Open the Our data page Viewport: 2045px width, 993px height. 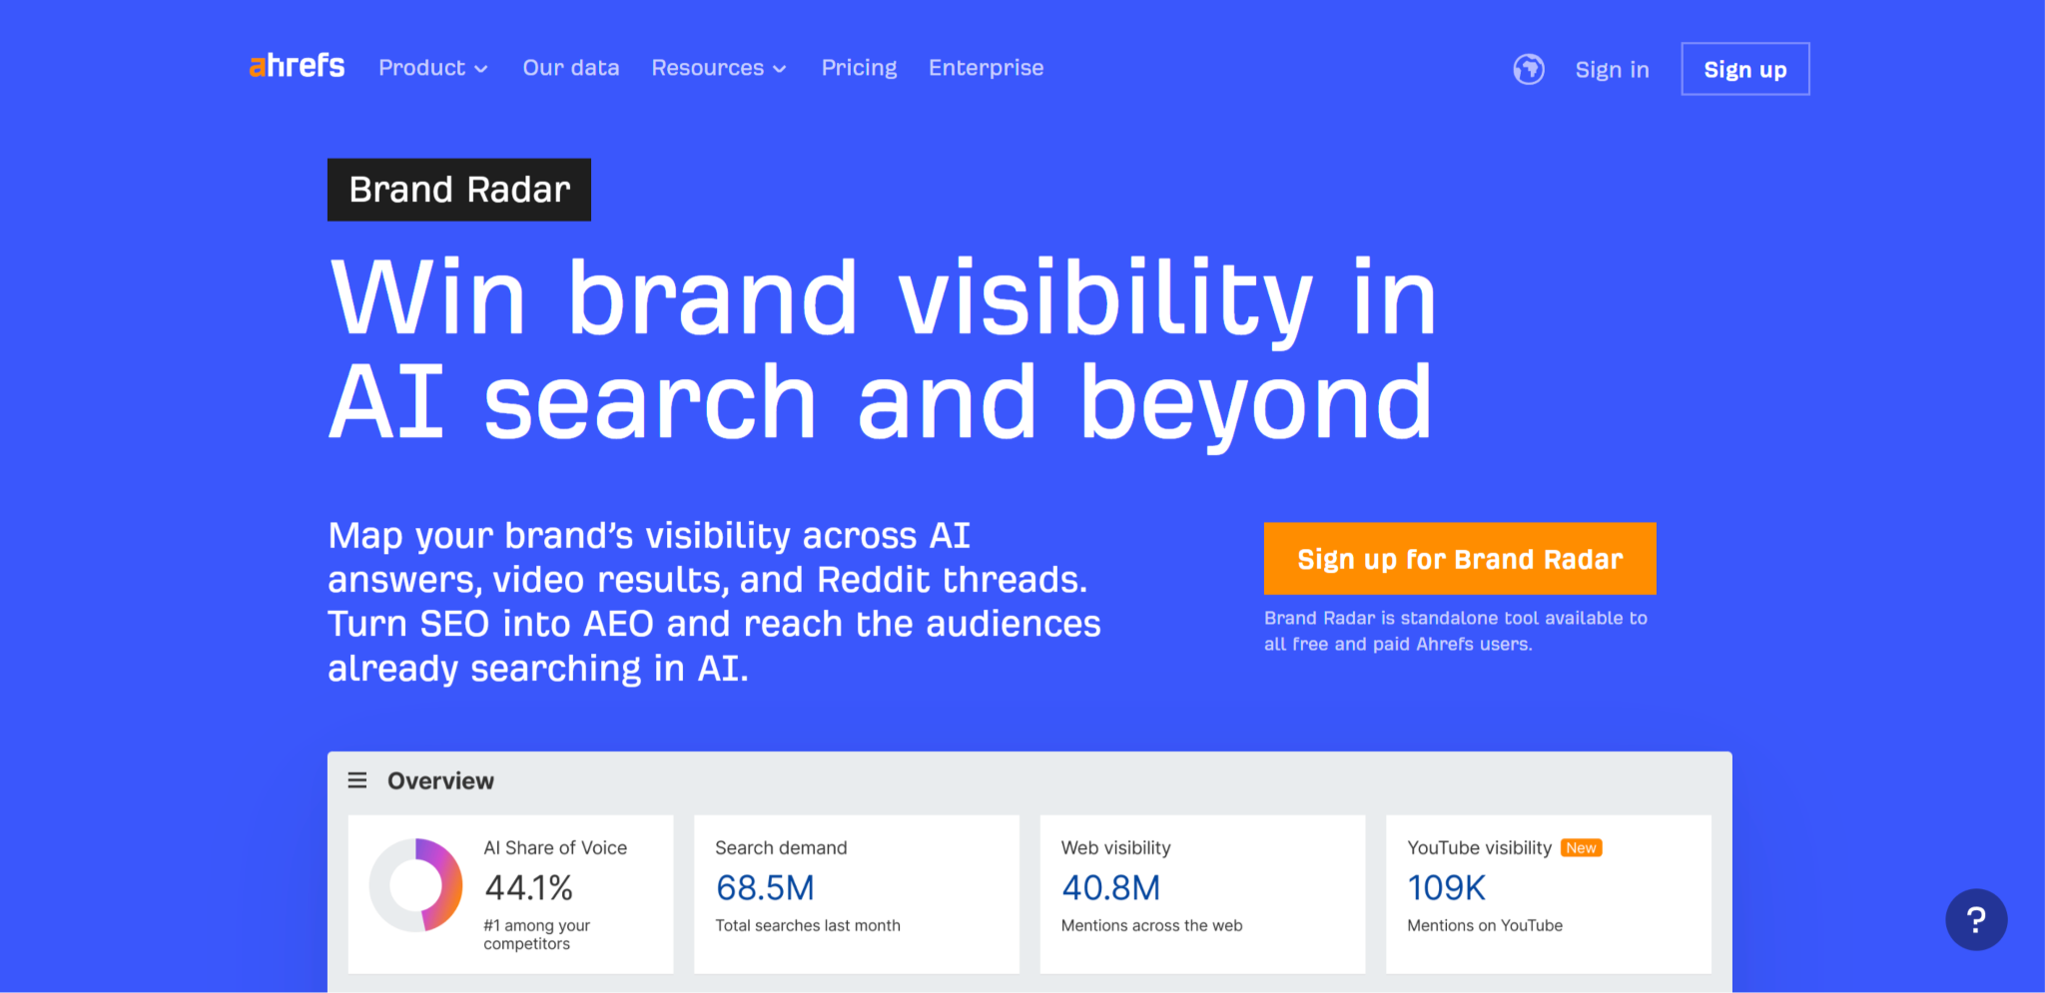(570, 68)
